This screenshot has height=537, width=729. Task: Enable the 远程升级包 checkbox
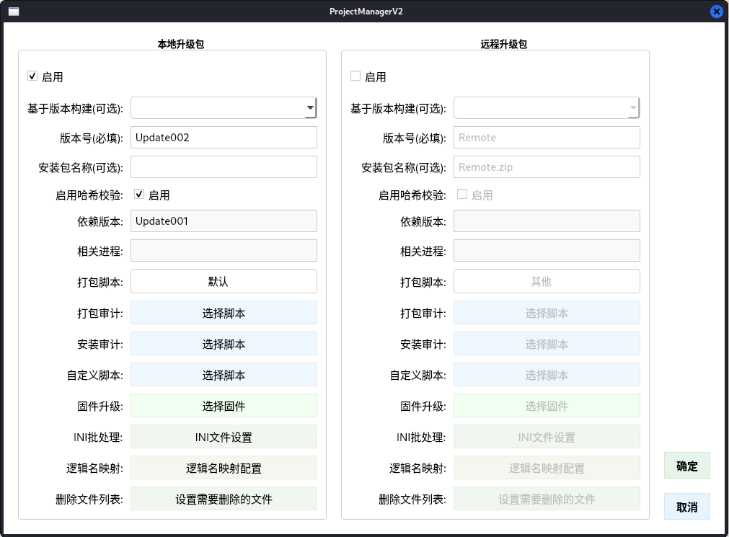pyautogui.click(x=355, y=76)
